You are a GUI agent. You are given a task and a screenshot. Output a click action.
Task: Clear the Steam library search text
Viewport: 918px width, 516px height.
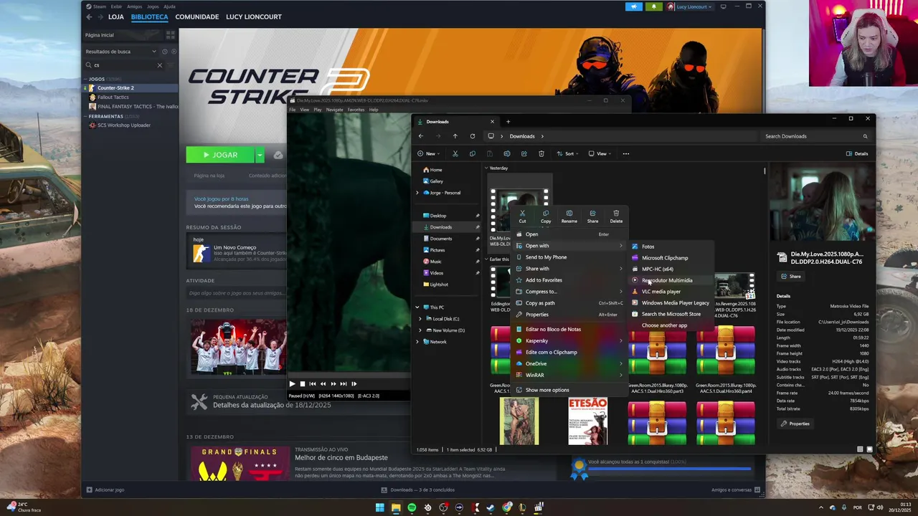coord(160,65)
